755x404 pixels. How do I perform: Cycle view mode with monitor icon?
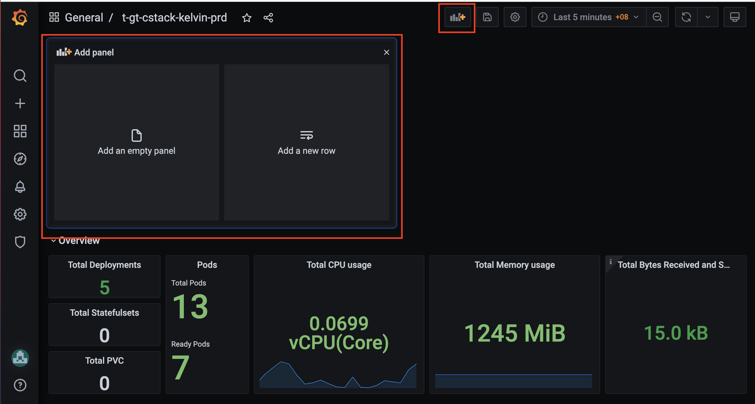tap(735, 17)
